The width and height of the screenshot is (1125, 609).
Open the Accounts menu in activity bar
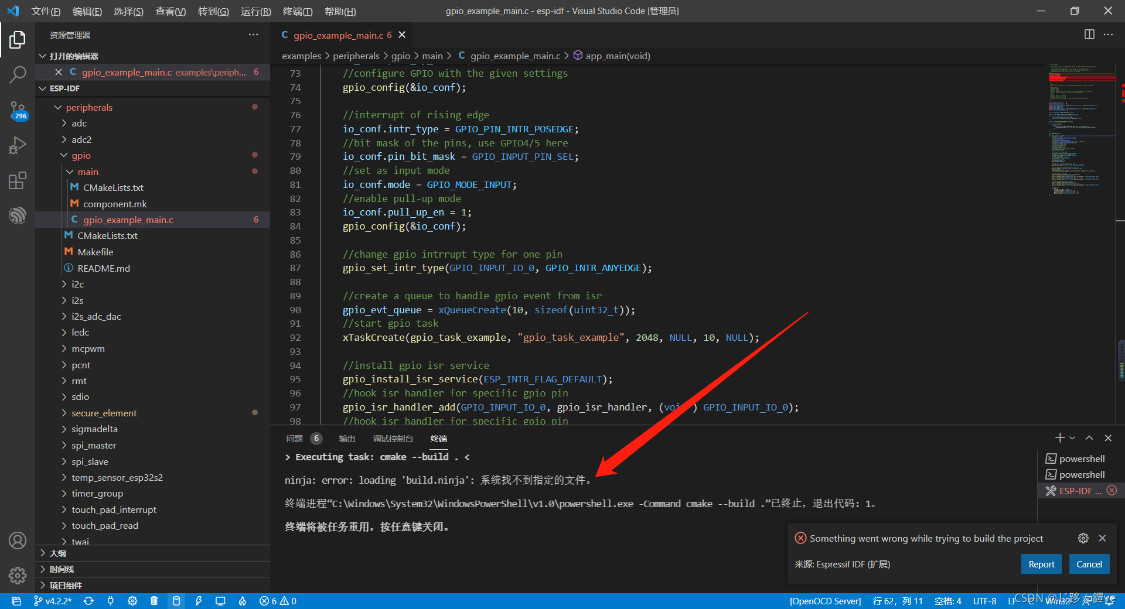[18, 540]
